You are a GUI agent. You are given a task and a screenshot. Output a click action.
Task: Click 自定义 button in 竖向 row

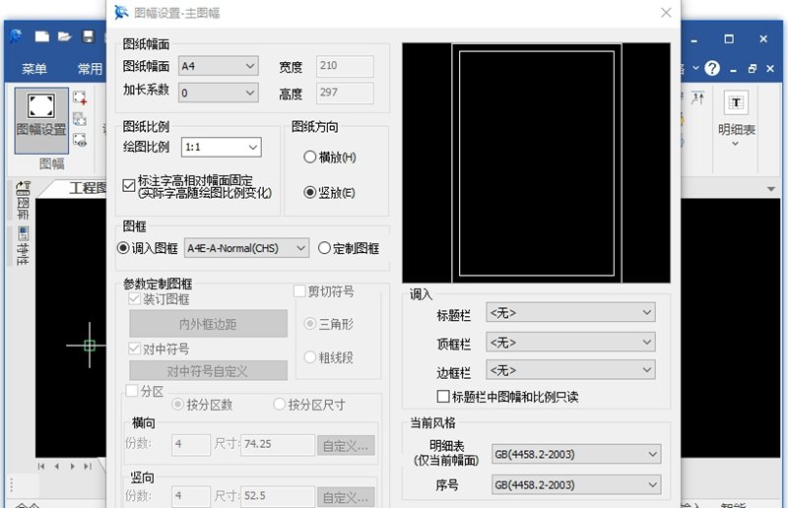[346, 497]
